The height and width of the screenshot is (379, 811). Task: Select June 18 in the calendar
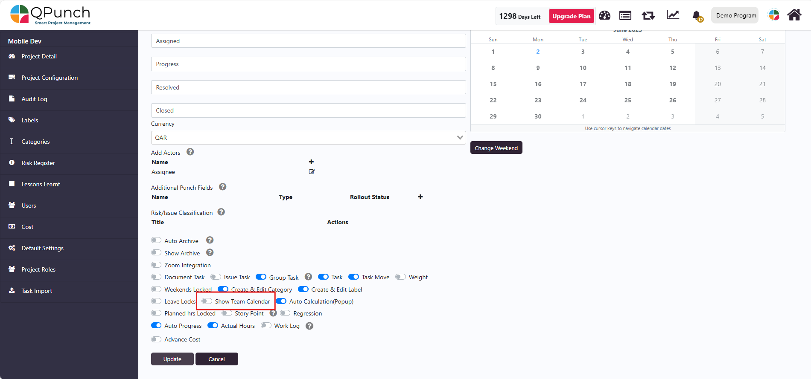tap(627, 84)
